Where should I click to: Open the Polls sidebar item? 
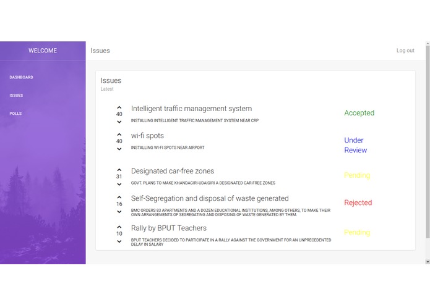15,114
